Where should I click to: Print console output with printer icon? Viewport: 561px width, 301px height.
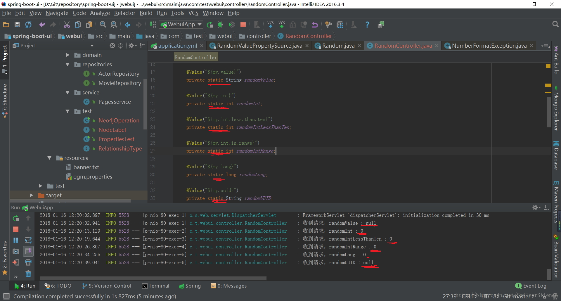(x=28, y=262)
